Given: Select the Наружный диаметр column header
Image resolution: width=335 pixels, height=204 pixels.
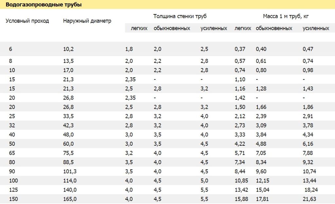Looking at the screenshot, I should [87, 21].
